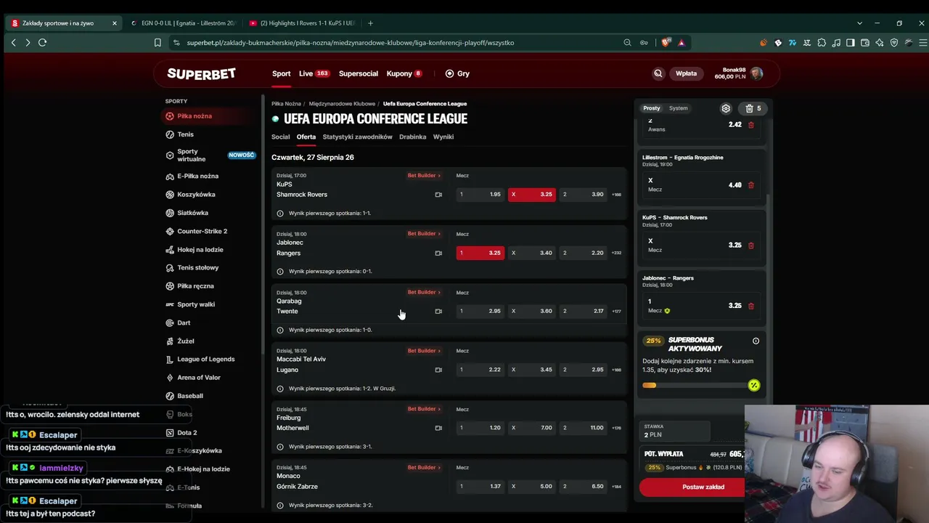Select odds 1.95 on KuPS home win
Image resolution: width=929 pixels, height=523 pixels.
(480, 195)
